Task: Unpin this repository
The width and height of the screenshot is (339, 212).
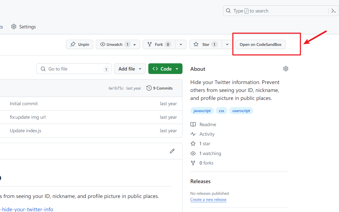Action: pos(79,45)
